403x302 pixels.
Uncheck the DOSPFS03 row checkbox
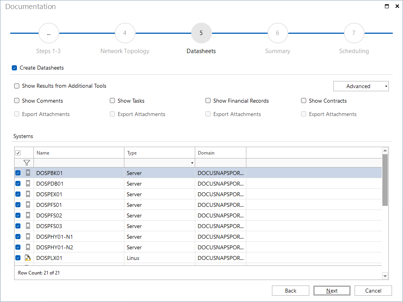coord(18,226)
